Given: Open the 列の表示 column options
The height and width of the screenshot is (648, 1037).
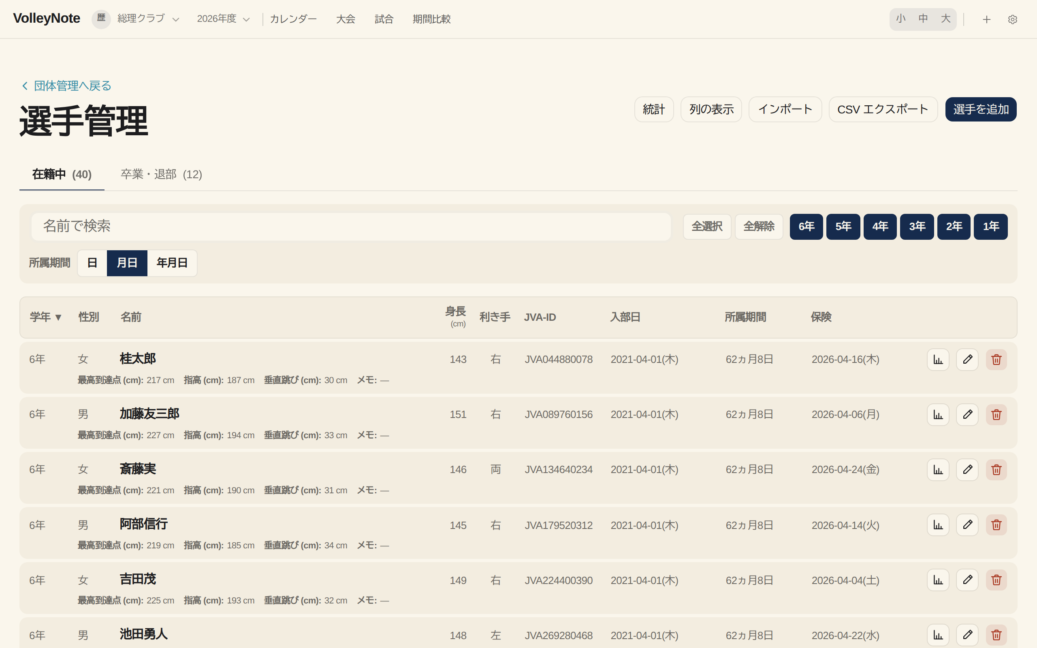Looking at the screenshot, I should pyautogui.click(x=711, y=109).
